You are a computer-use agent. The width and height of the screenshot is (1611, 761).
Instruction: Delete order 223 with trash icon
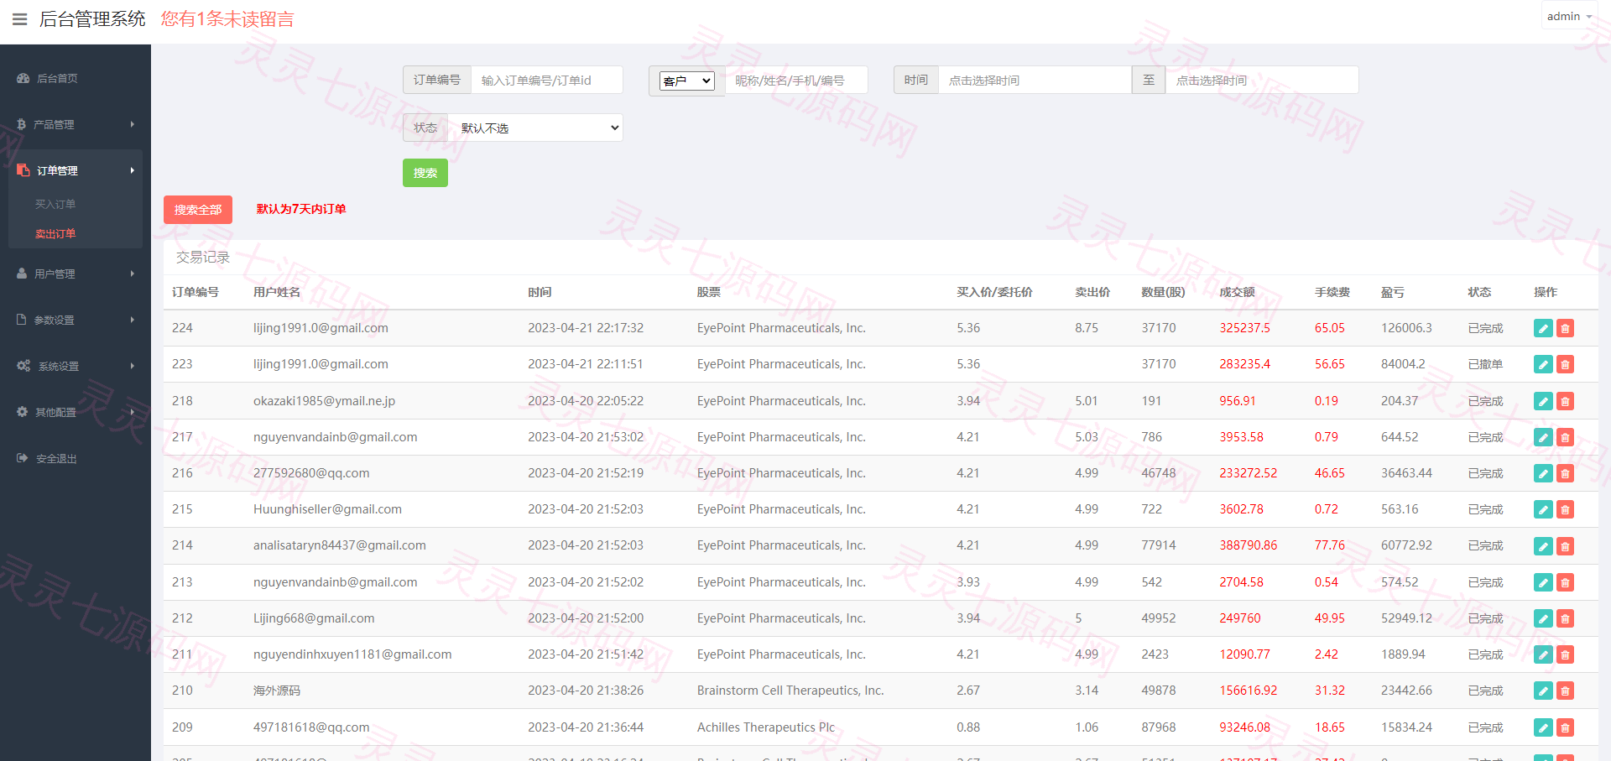(1565, 364)
